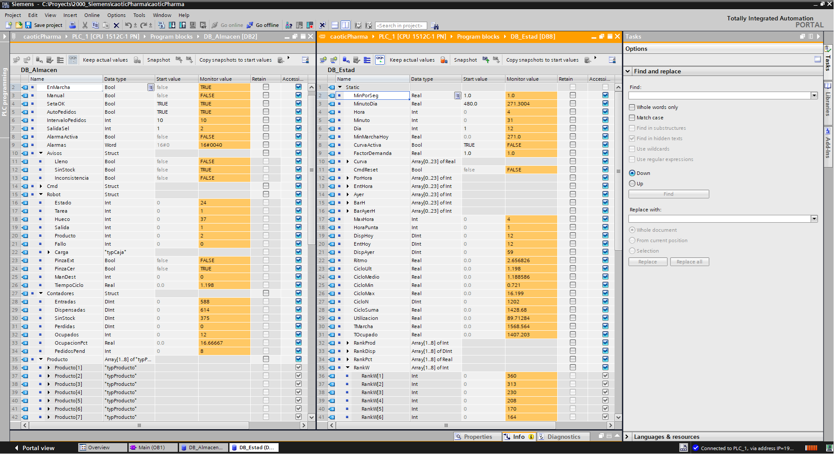Collapse the Robot struct node
The image size is (834, 454).
[x=41, y=194]
